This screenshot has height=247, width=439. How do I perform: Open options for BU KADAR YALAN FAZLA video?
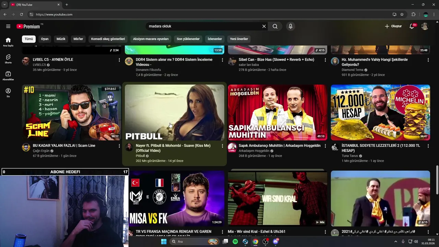point(119,146)
